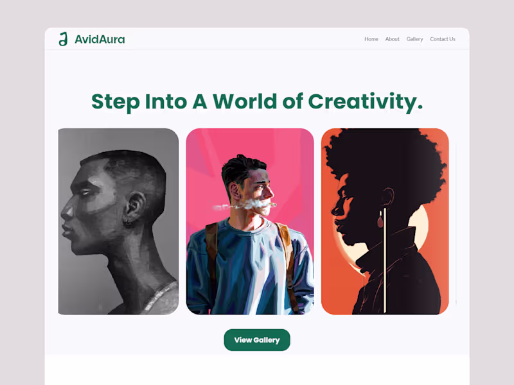This screenshot has width=514, height=385.
Task: Click the AvidAura green logo icon
Action: coord(63,39)
